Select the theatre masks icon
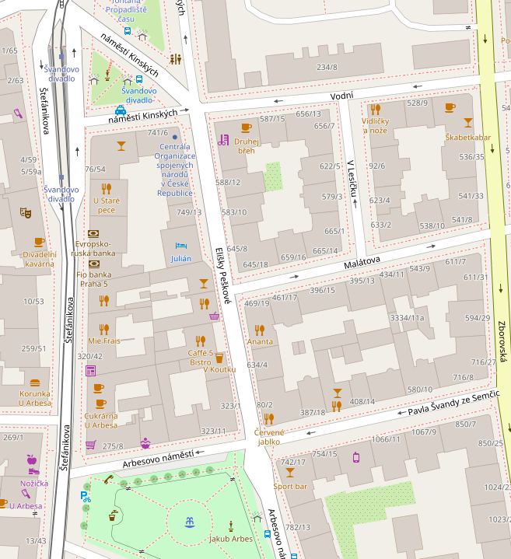The image size is (511, 559). pyautogui.click(x=26, y=213)
